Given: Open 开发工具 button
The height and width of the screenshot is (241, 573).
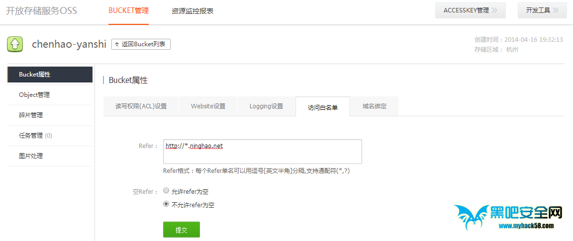Looking at the screenshot, I should 542,10.
